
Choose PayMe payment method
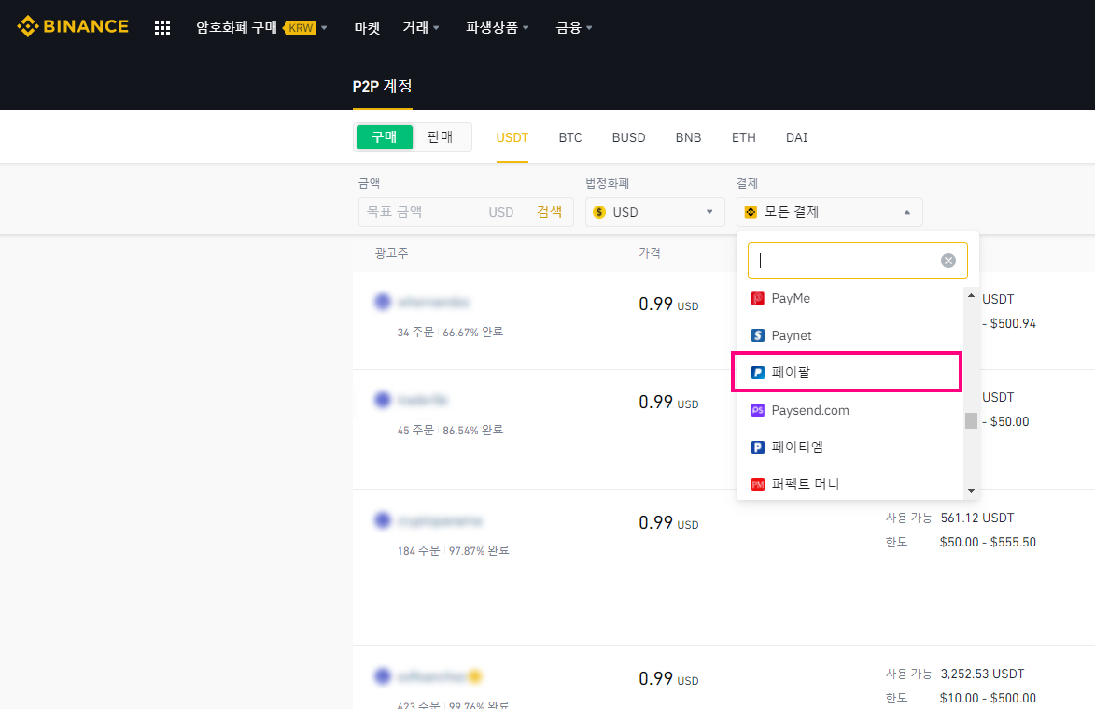[x=849, y=298]
